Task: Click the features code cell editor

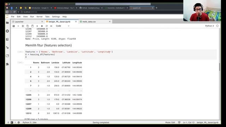Action: click(x=121, y=54)
